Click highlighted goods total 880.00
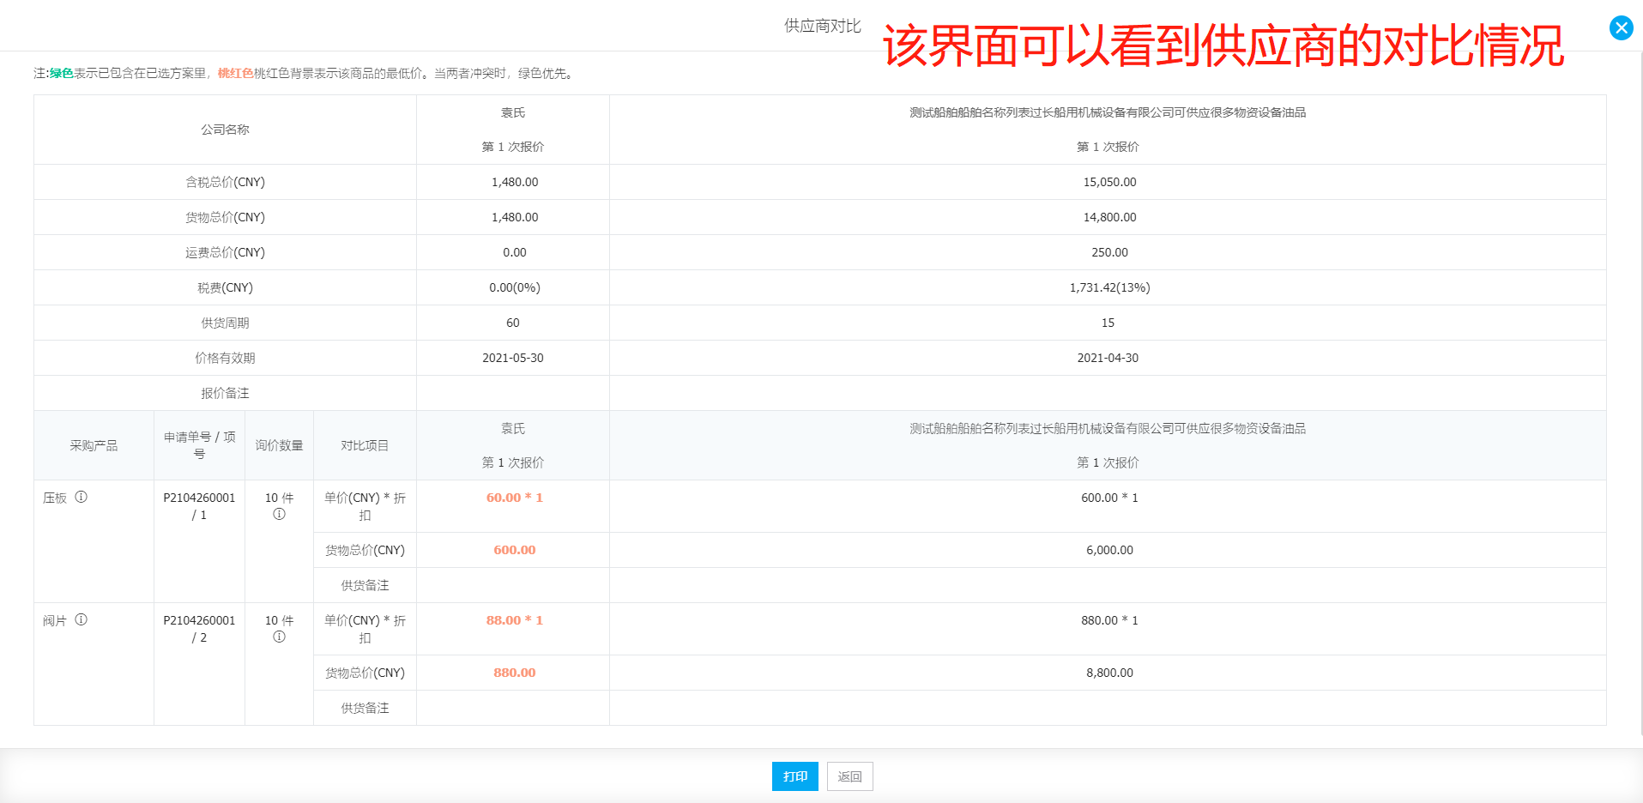Image resolution: width=1643 pixels, height=803 pixels. tap(515, 673)
